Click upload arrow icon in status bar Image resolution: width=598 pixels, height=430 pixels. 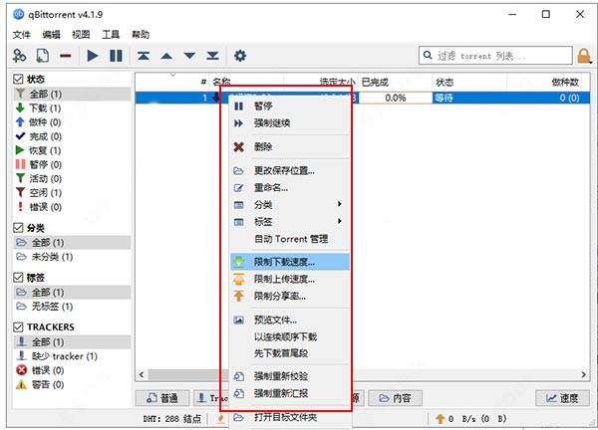tap(440, 419)
